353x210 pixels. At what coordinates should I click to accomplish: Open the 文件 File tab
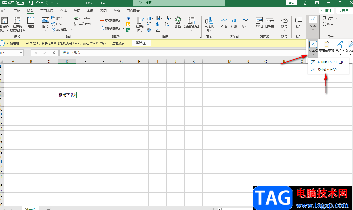4,11
